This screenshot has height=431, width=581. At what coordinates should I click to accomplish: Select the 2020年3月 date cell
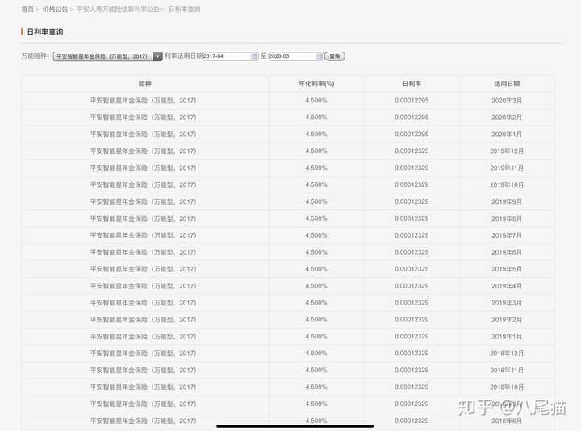507,101
